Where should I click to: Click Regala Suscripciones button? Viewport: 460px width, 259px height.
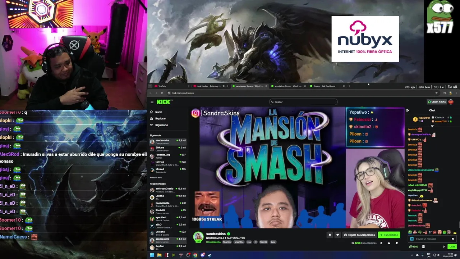[x=359, y=235]
